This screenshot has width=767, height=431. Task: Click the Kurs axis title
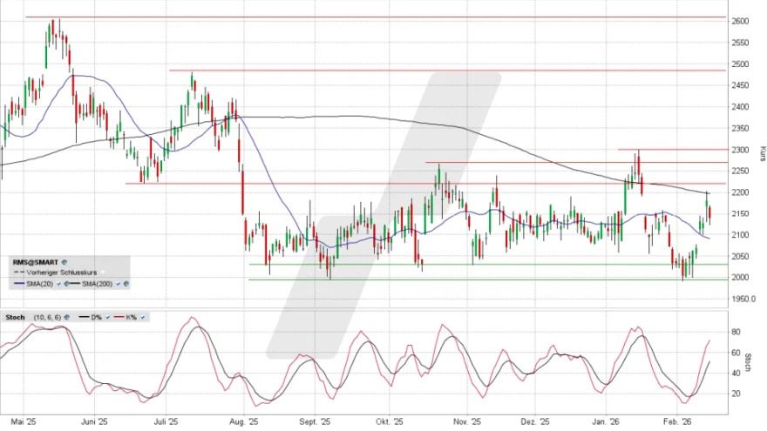tap(761, 153)
